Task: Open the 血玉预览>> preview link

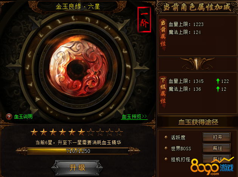Action: point(134,116)
